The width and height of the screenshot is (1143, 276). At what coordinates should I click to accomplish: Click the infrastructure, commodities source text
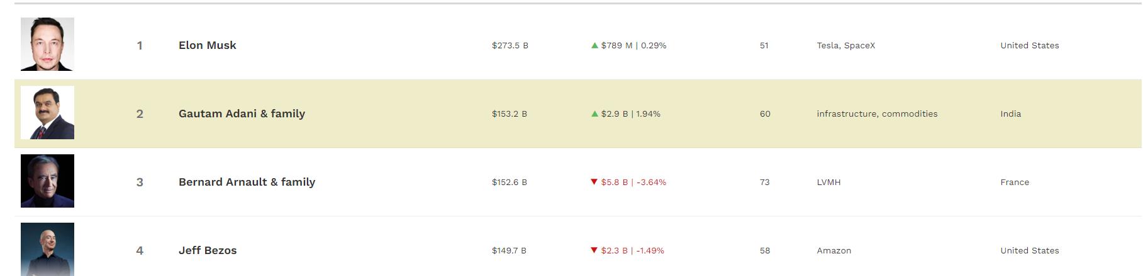(x=877, y=114)
